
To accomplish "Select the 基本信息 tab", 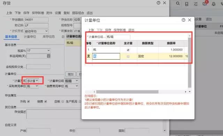I will (11, 37).
